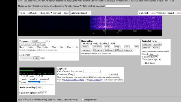This screenshot has width=181, height=102.
Task: Open the waterfall Size dropdown
Action: pyautogui.click(x=152, y=57)
